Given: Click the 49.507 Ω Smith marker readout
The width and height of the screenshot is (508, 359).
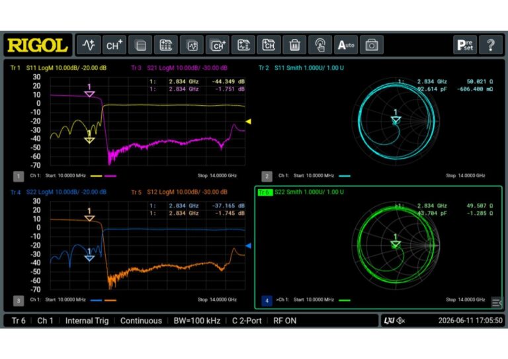Looking at the screenshot, I should 480,206.
